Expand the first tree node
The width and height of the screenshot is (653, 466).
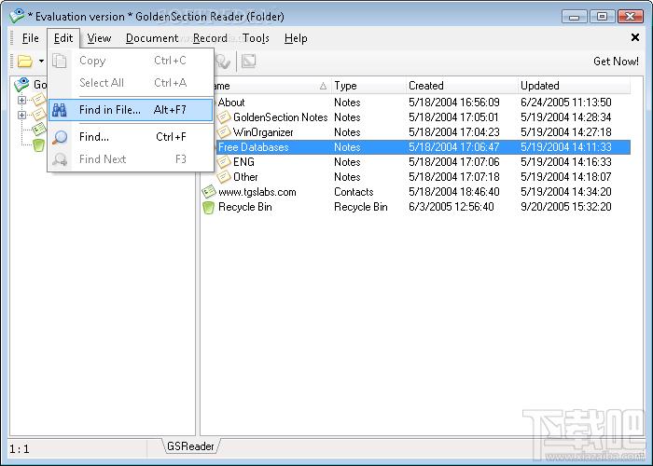[x=21, y=100]
